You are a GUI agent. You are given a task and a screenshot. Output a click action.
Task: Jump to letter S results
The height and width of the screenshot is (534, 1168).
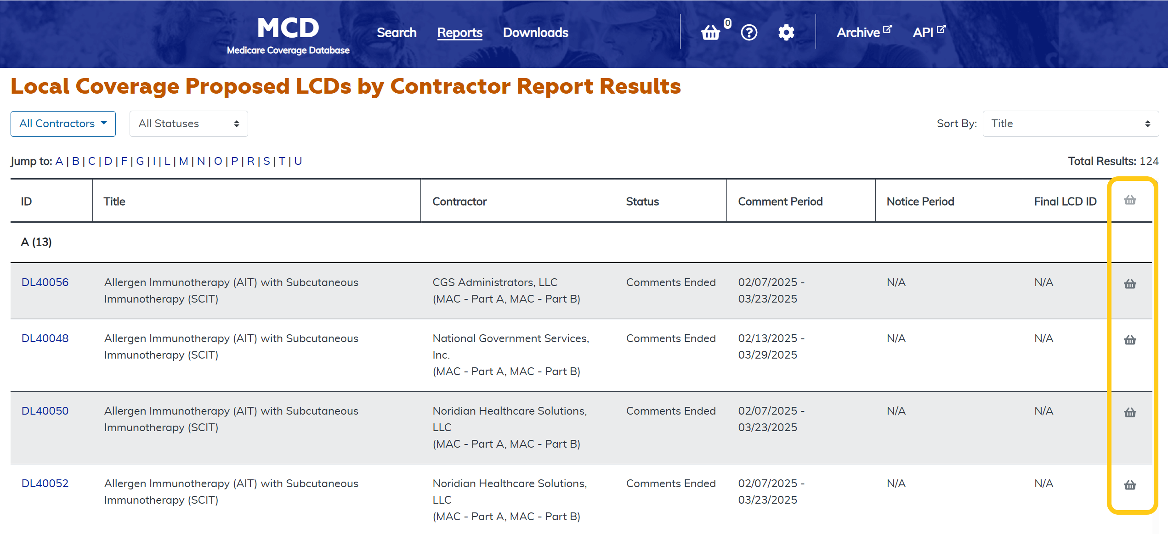(x=266, y=161)
